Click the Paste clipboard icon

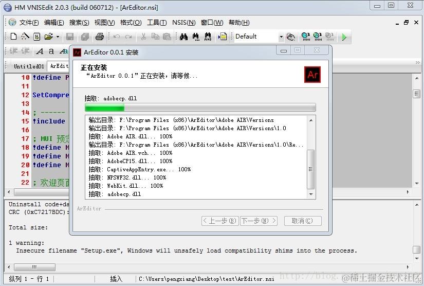pyautogui.click(x=167, y=36)
